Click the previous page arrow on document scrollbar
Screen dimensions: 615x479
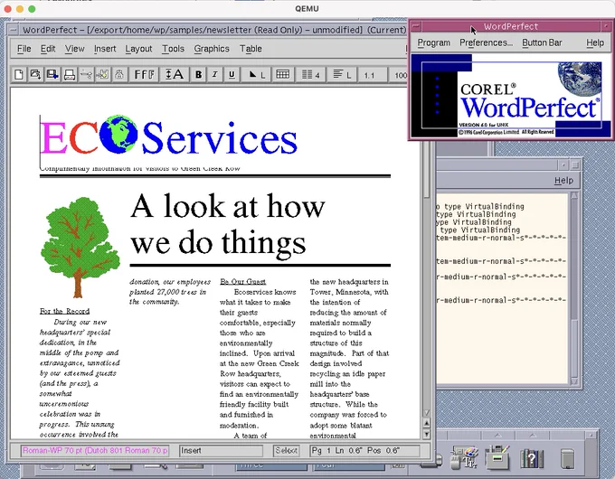pos(426,423)
